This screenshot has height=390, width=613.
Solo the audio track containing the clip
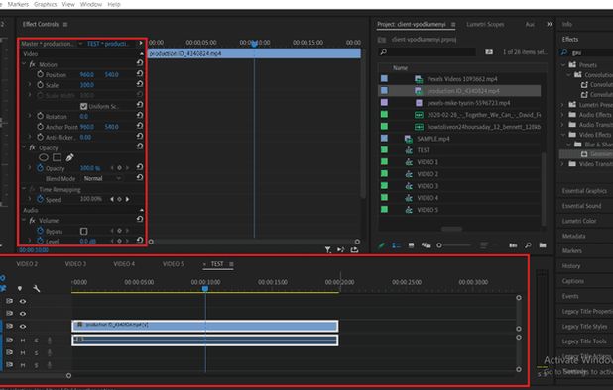(x=36, y=341)
